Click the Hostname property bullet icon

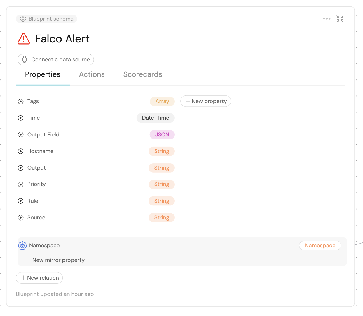tap(21, 151)
